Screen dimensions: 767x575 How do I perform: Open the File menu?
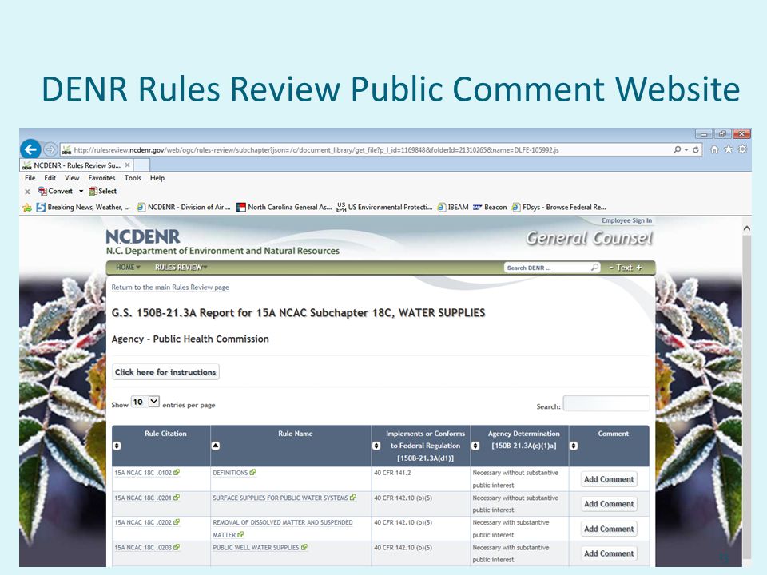point(30,178)
